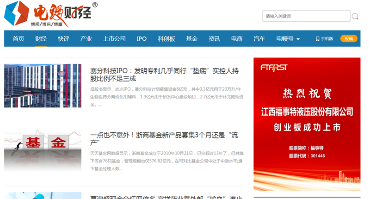Open the 快评 section

[63, 39]
